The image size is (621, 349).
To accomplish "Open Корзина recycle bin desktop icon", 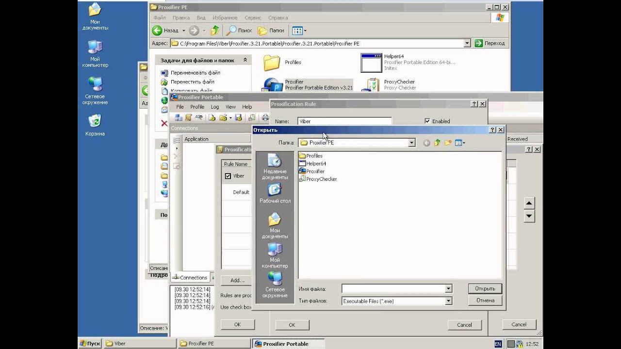I will point(95,125).
